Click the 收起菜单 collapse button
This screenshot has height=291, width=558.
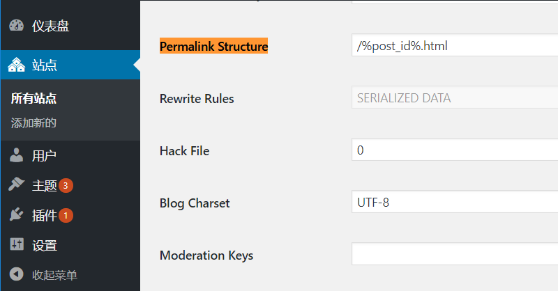(x=54, y=275)
